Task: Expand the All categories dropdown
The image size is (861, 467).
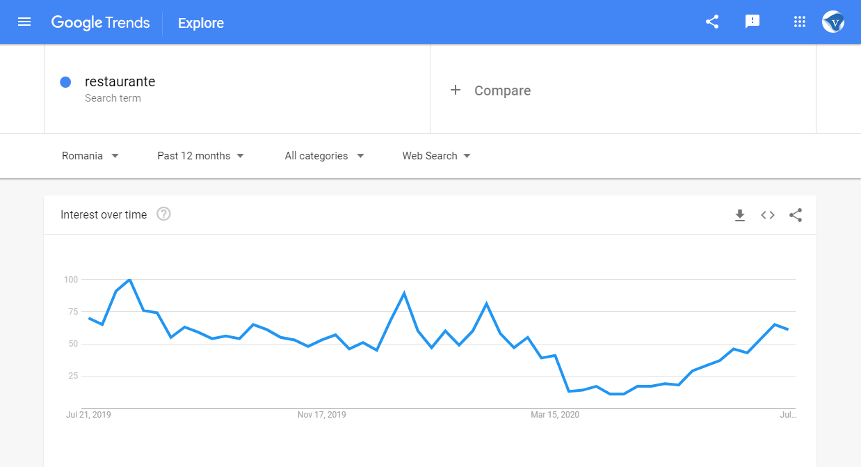Action: pos(324,156)
